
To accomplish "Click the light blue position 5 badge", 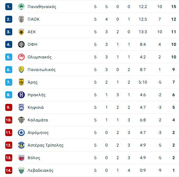I will coord(9,57).
